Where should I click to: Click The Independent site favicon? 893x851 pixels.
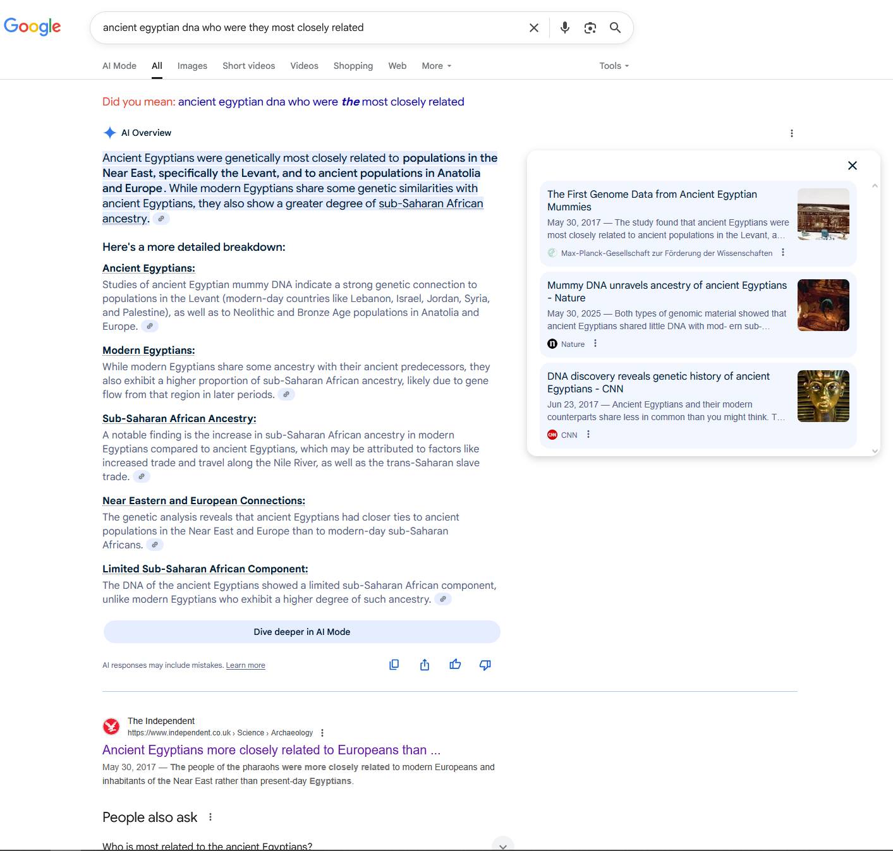click(x=111, y=727)
